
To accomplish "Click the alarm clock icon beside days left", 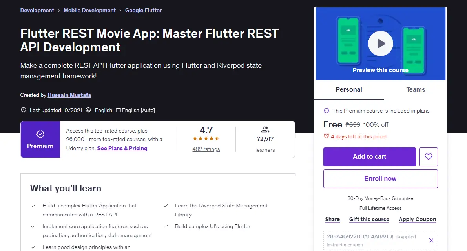I will pyautogui.click(x=327, y=136).
